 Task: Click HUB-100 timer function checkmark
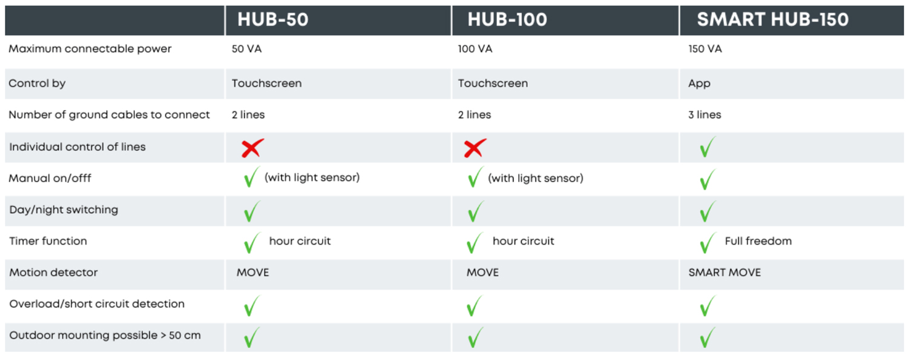475,243
